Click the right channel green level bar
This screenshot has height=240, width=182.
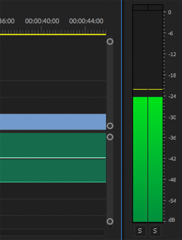coord(155,160)
